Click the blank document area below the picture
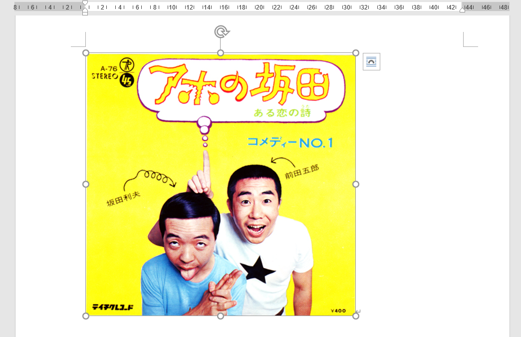Screen dimensions: 521x337 tap(220, 330)
